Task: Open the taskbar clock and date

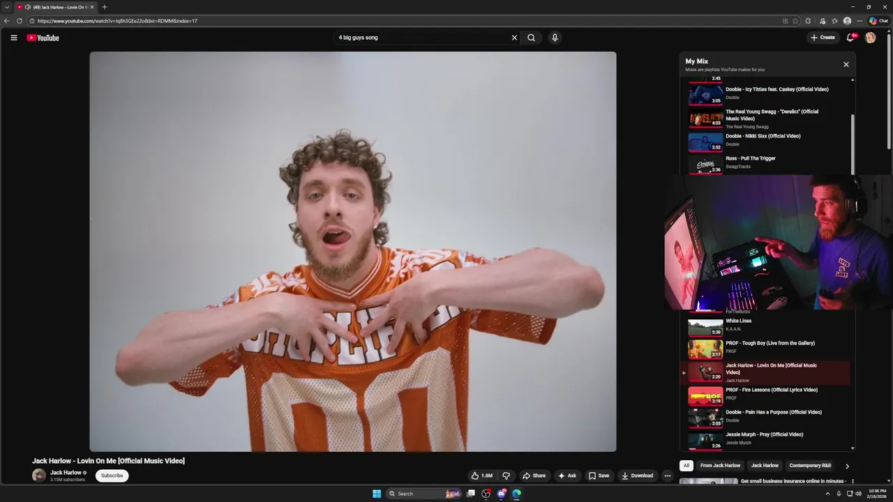Action: point(876,494)
